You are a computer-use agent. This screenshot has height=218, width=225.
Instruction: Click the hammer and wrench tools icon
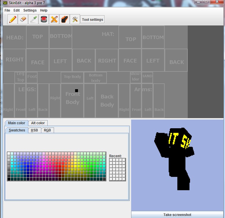[75, 19]
